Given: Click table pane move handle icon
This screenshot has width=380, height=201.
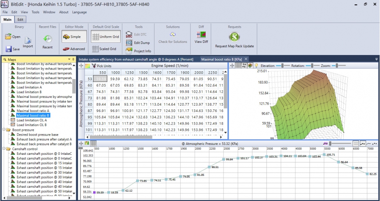Looking at the screenshot, I should 81,66.
